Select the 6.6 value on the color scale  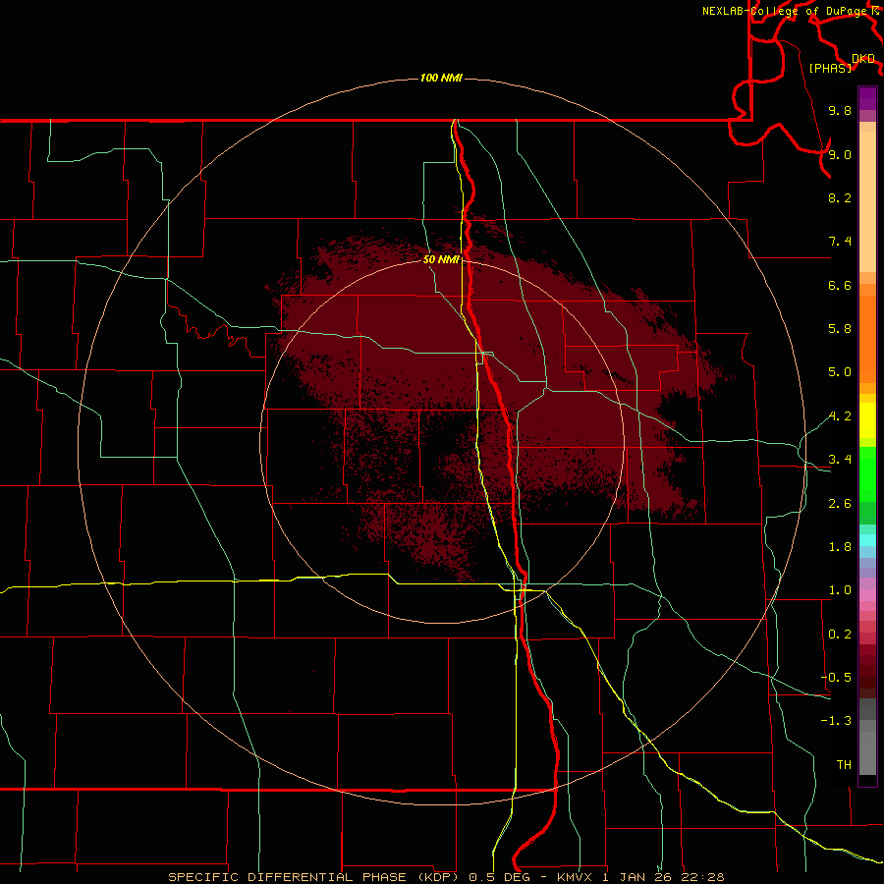840,285
